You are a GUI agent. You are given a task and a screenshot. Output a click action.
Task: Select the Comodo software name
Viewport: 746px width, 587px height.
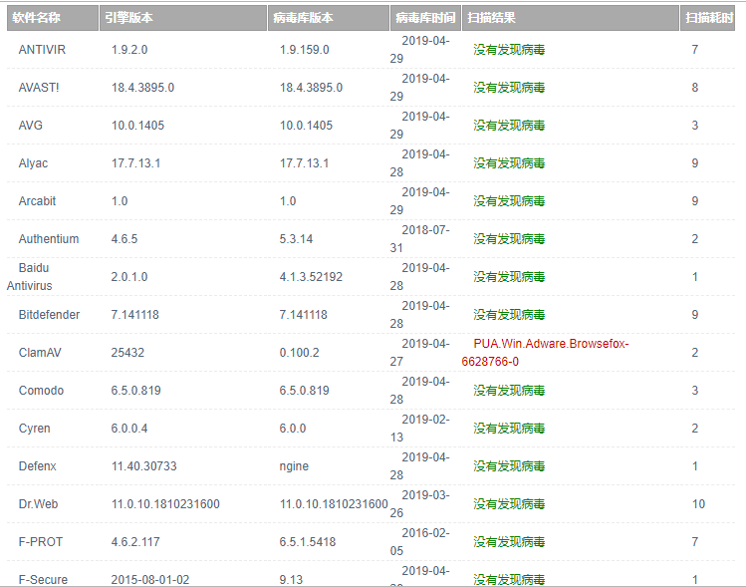click(41, 391)
